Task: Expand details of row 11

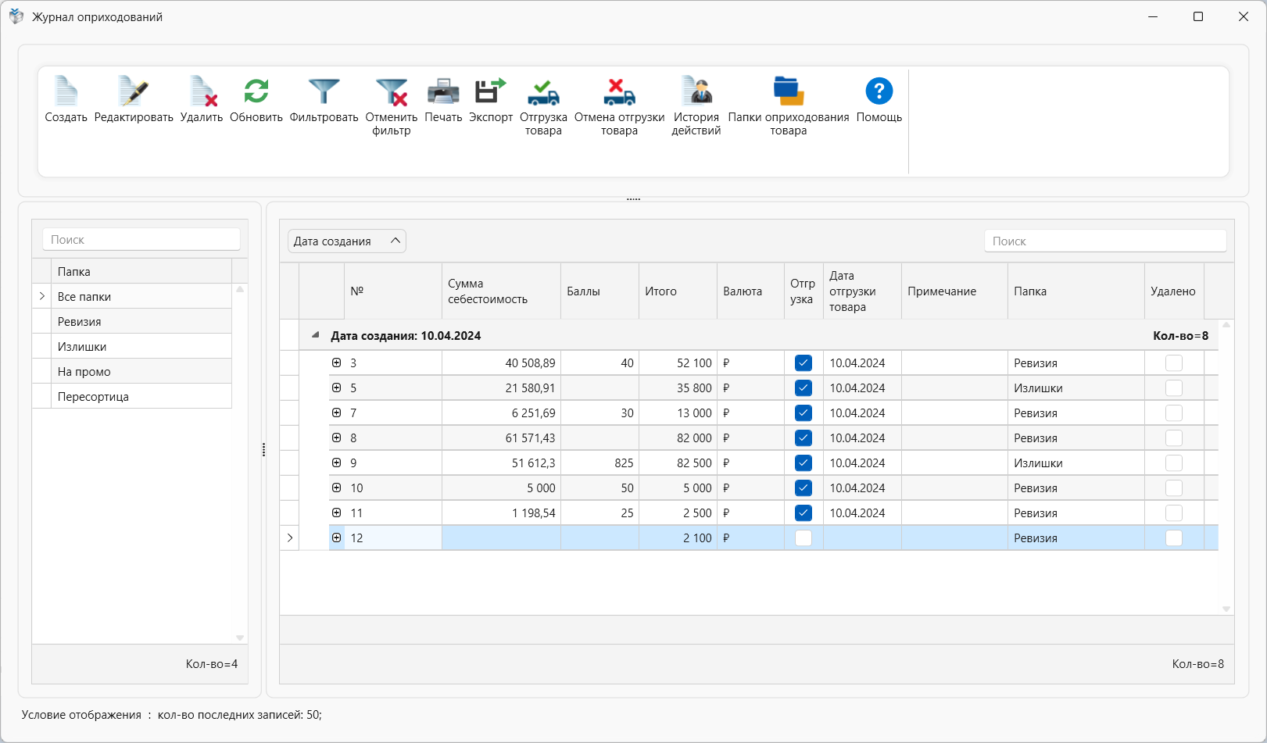Action: [337, 513]
